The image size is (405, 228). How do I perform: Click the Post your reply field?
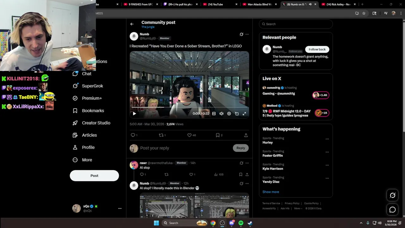[x=185, y=148]
